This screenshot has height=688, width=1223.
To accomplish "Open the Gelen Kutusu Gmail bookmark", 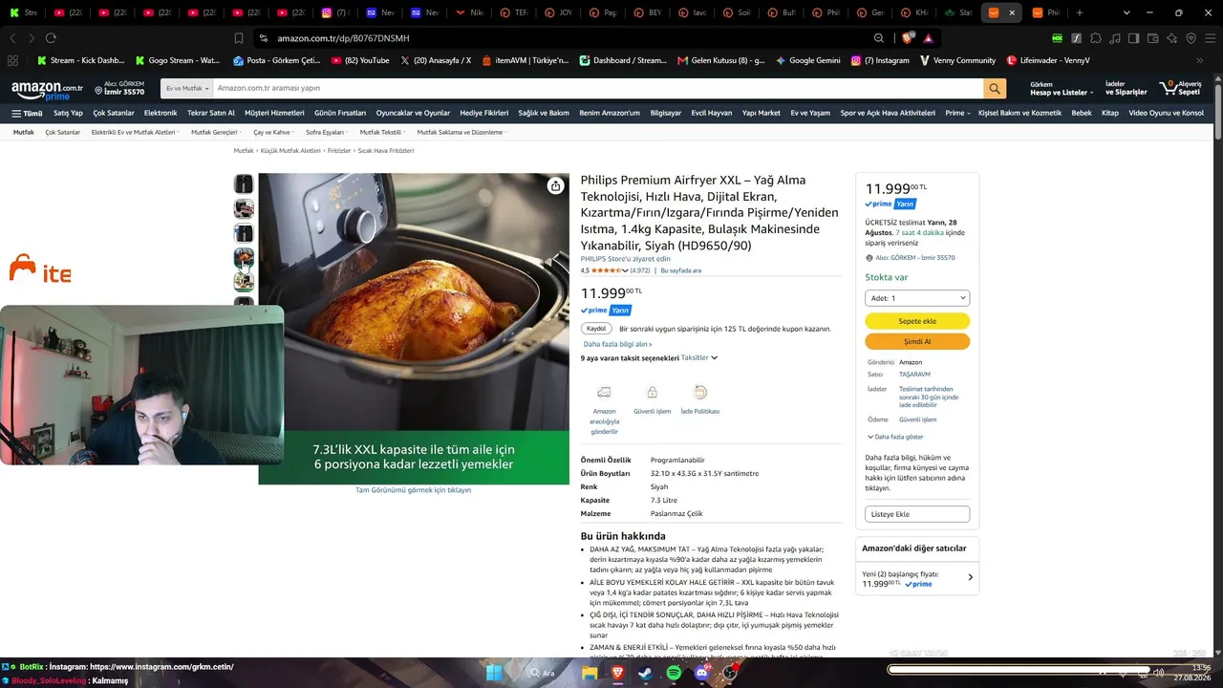I will click(721, 60).
